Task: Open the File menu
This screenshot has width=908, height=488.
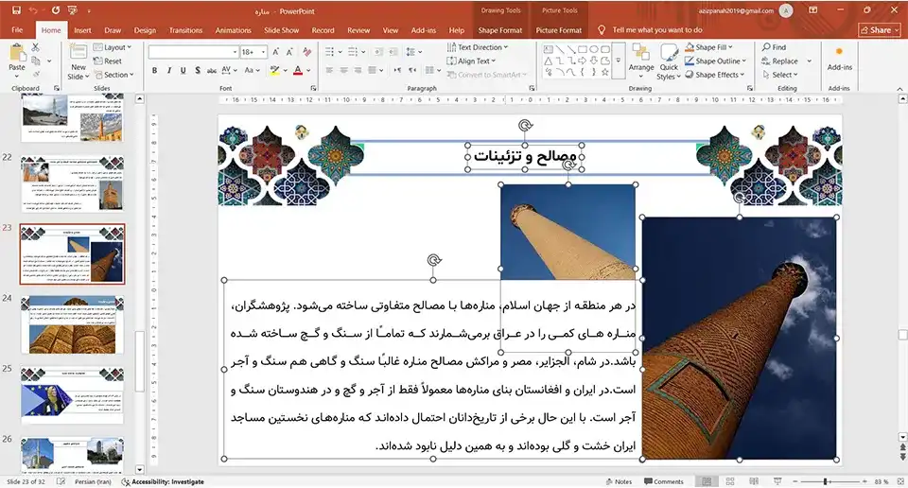Action: [17, 30]
